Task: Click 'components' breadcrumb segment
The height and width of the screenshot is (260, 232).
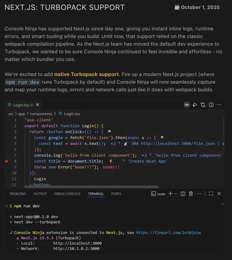Action: point(41,114)
